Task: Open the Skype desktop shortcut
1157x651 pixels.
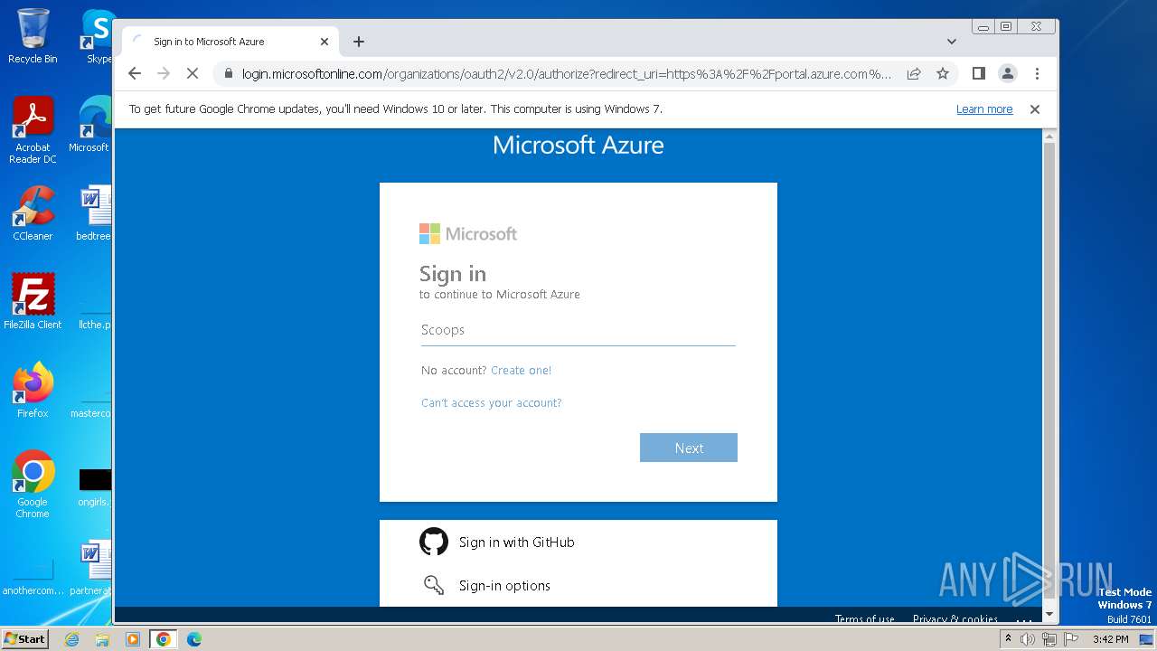Action: point(98,36)
